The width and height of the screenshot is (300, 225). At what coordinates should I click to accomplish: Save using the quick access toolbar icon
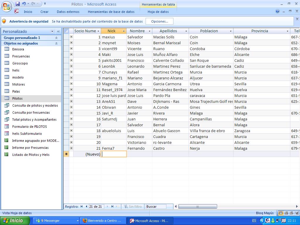point(18,4)
